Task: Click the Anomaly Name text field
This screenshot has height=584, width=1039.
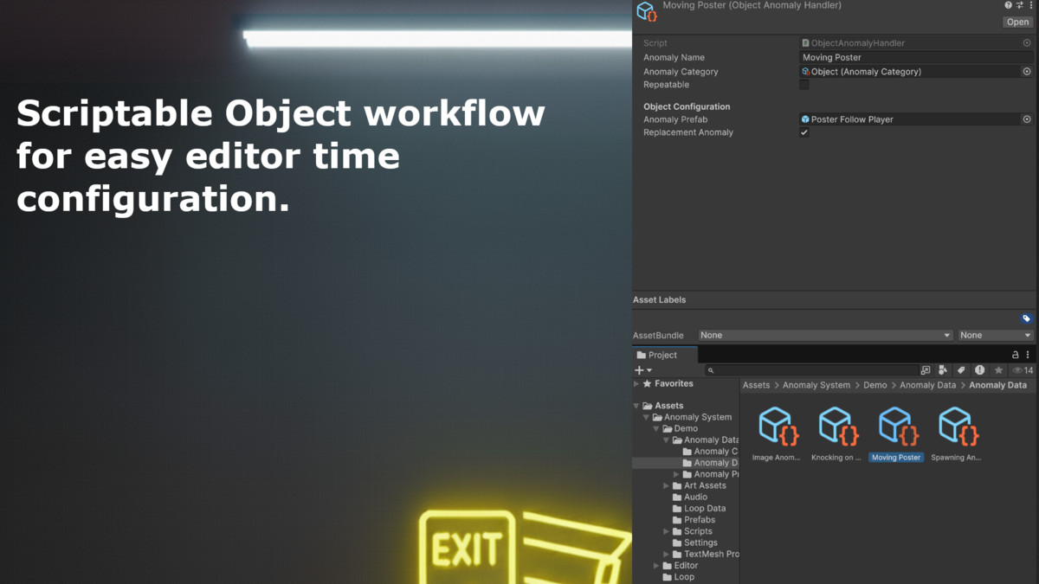Action: coord(916,57)
